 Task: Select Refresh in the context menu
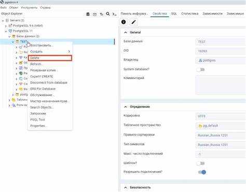pyautogui.click(x=50, y=64)
